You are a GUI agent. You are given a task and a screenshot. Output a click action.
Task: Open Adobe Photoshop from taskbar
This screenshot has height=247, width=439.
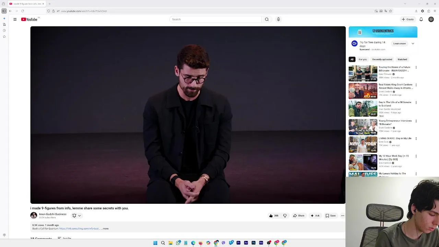253,243
